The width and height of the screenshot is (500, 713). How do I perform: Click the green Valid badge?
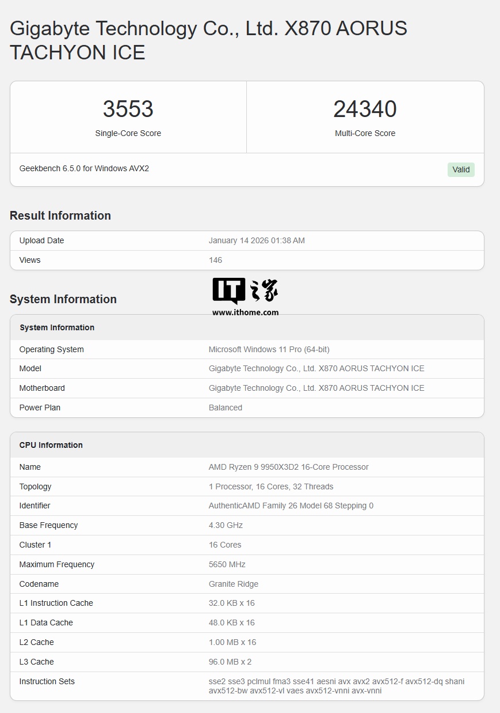(461, 169)
